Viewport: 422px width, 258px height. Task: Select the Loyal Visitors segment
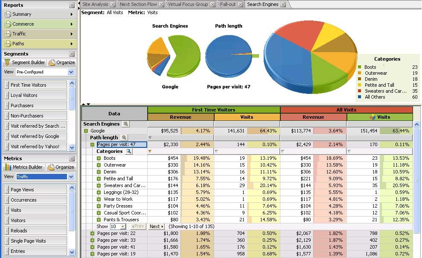click(x=36, y=95)
